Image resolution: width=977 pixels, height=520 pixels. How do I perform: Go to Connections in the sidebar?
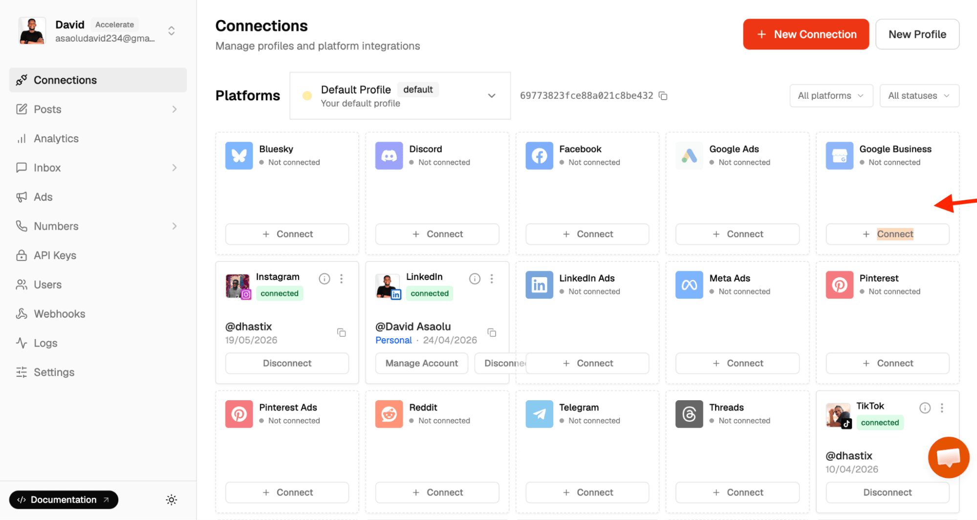[x=98, y=80]
